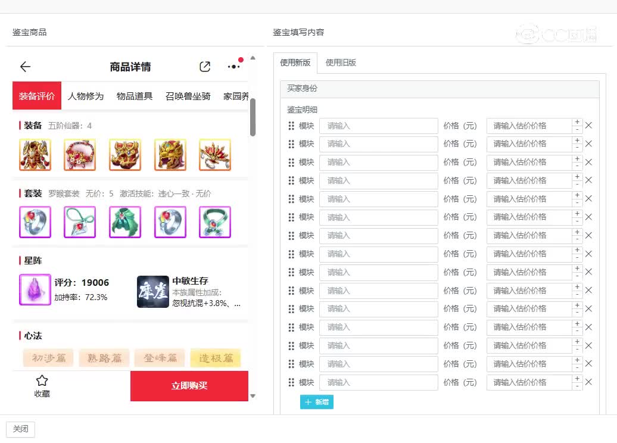Focus the 模块 请输入 field directly above 新增
Screen dimensions: 617x443
[379, 382]
